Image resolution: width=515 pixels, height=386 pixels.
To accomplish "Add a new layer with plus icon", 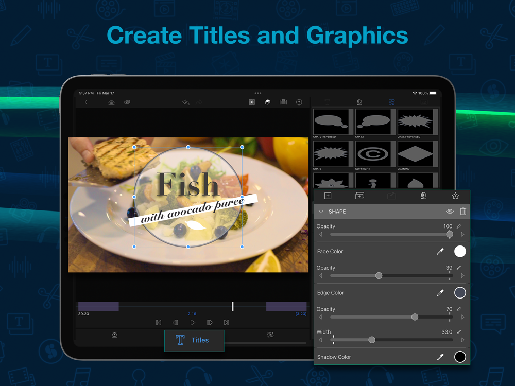I will coord(328,196).
